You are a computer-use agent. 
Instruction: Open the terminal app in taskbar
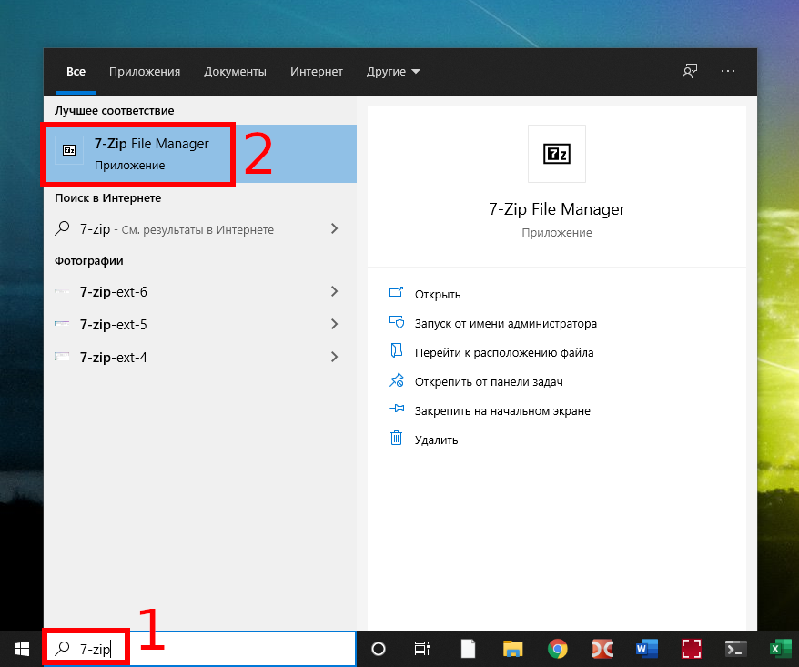[x=735, y=649]
